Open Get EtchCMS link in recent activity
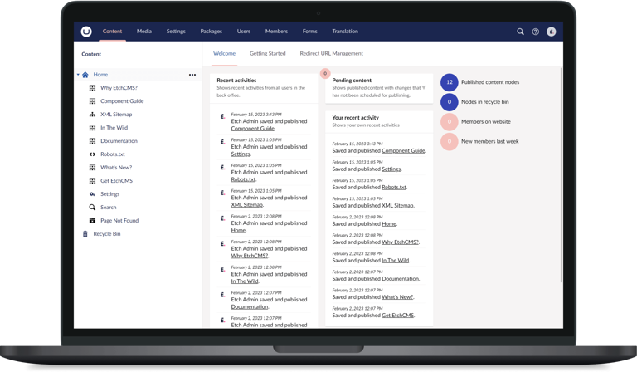The height and width of the screenshot is (372, 637). point(396,316)
